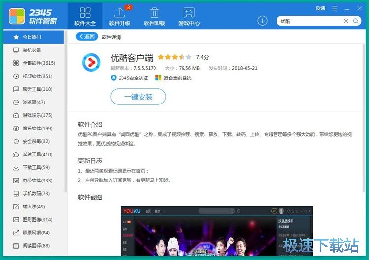The width and height of the screenshot is (369, 260).
Task: Open 视频软件(351) category
Action: 33,76
